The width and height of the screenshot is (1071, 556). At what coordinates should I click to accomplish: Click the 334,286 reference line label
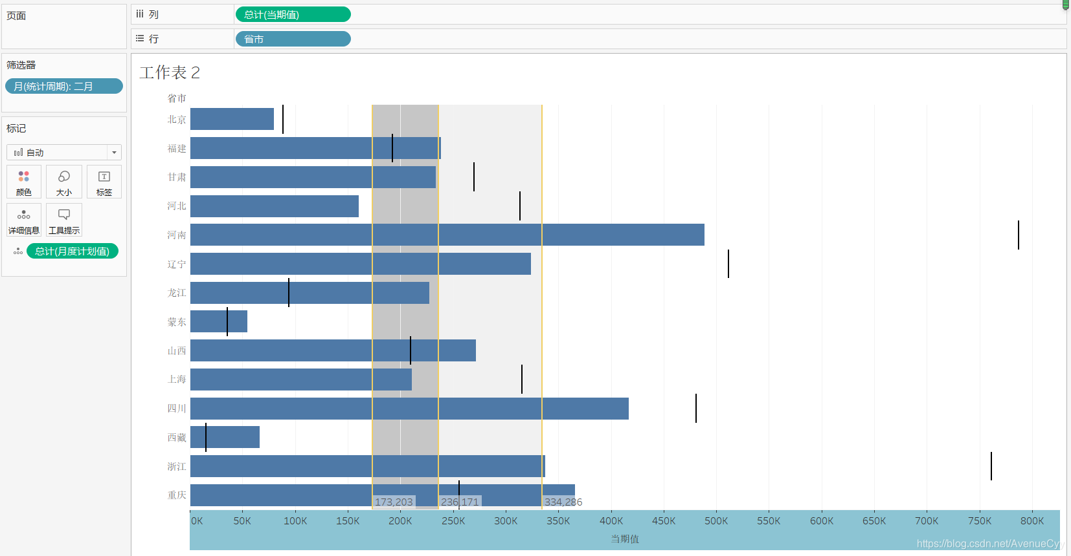click(x=563, y=502)
